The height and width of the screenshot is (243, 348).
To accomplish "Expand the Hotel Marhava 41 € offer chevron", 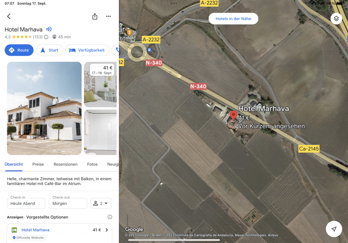I will tap(107, 230).
